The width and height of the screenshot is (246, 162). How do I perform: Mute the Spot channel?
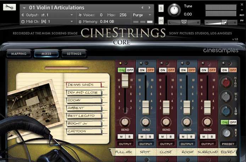(x=142, y=137)
